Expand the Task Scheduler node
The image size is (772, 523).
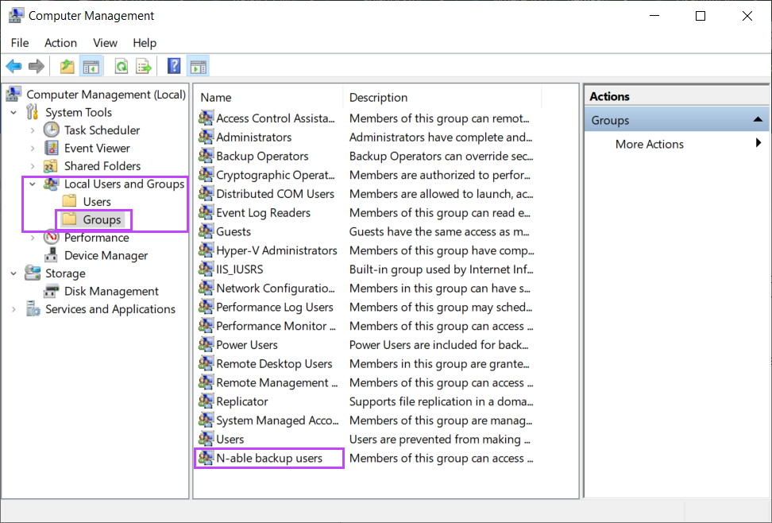tap(33, 130)
